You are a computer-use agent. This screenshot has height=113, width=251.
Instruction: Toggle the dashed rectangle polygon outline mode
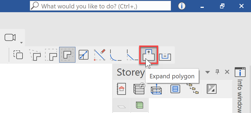pos(51,55)
